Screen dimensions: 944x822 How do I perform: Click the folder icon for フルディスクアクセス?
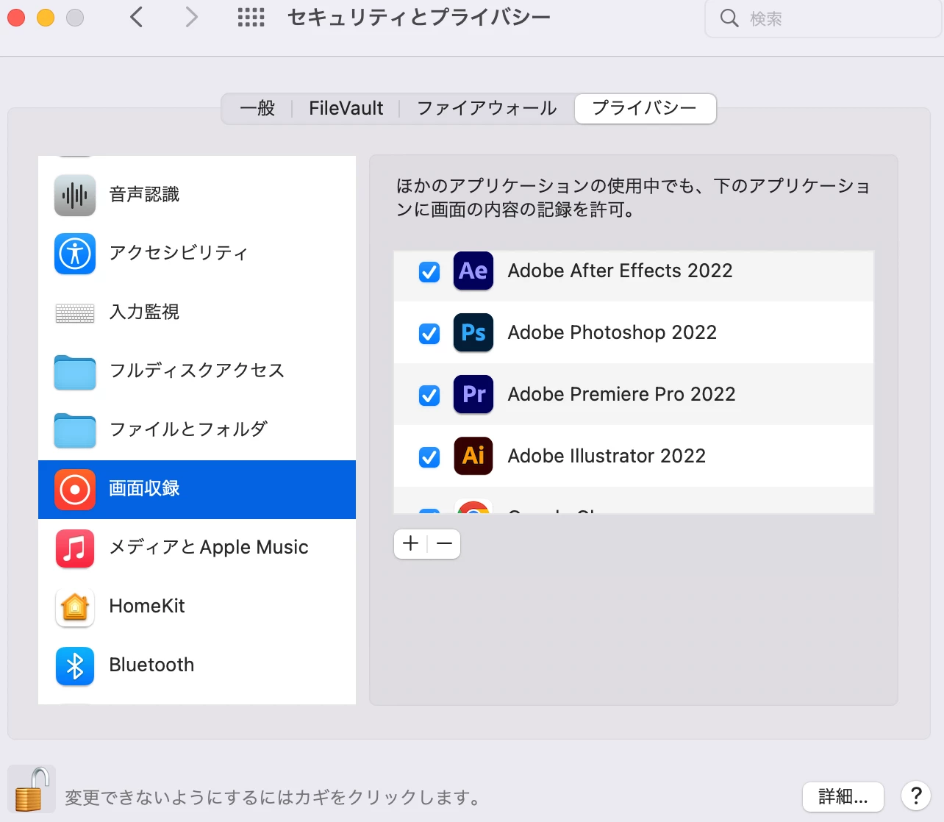coord(75,372)
